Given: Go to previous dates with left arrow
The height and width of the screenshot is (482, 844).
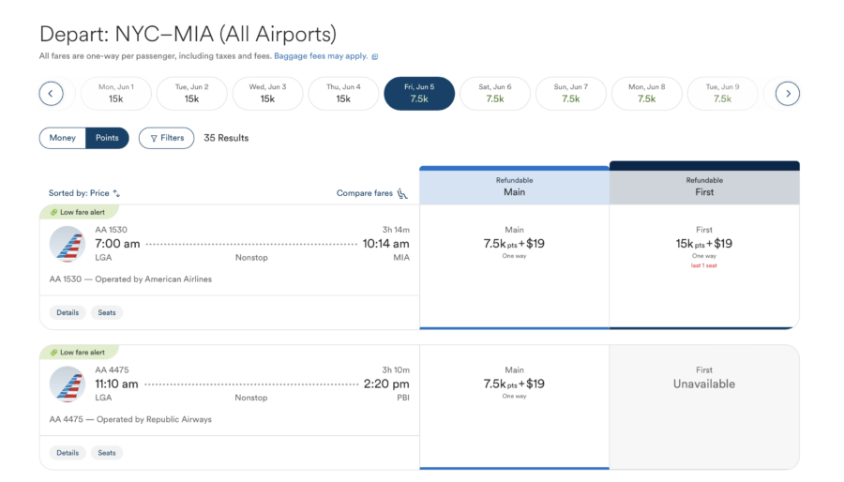Looking at the screenshot, I should pos(52,94).
